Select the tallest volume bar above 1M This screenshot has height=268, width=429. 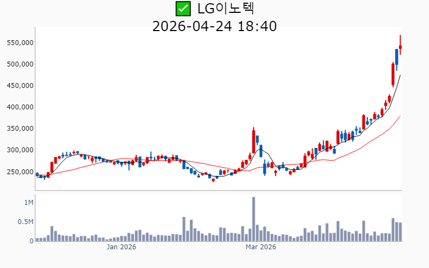tap(254, 219)
